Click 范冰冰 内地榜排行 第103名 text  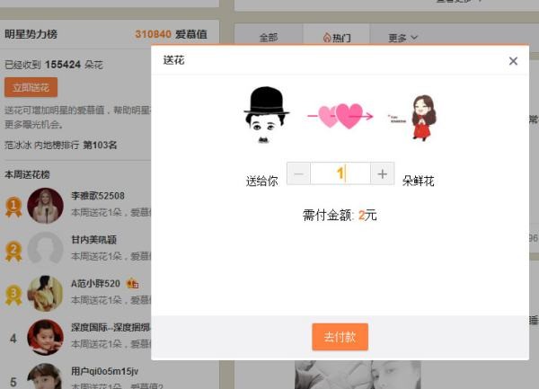tap(61, 145)
